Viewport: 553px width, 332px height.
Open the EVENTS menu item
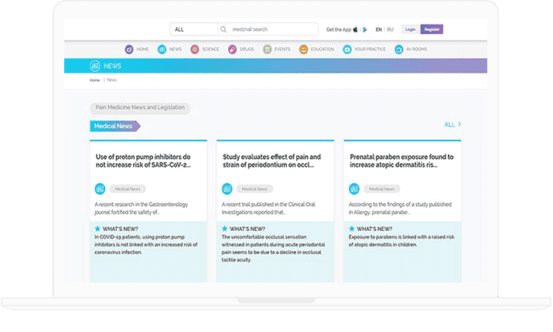(282, 49)
